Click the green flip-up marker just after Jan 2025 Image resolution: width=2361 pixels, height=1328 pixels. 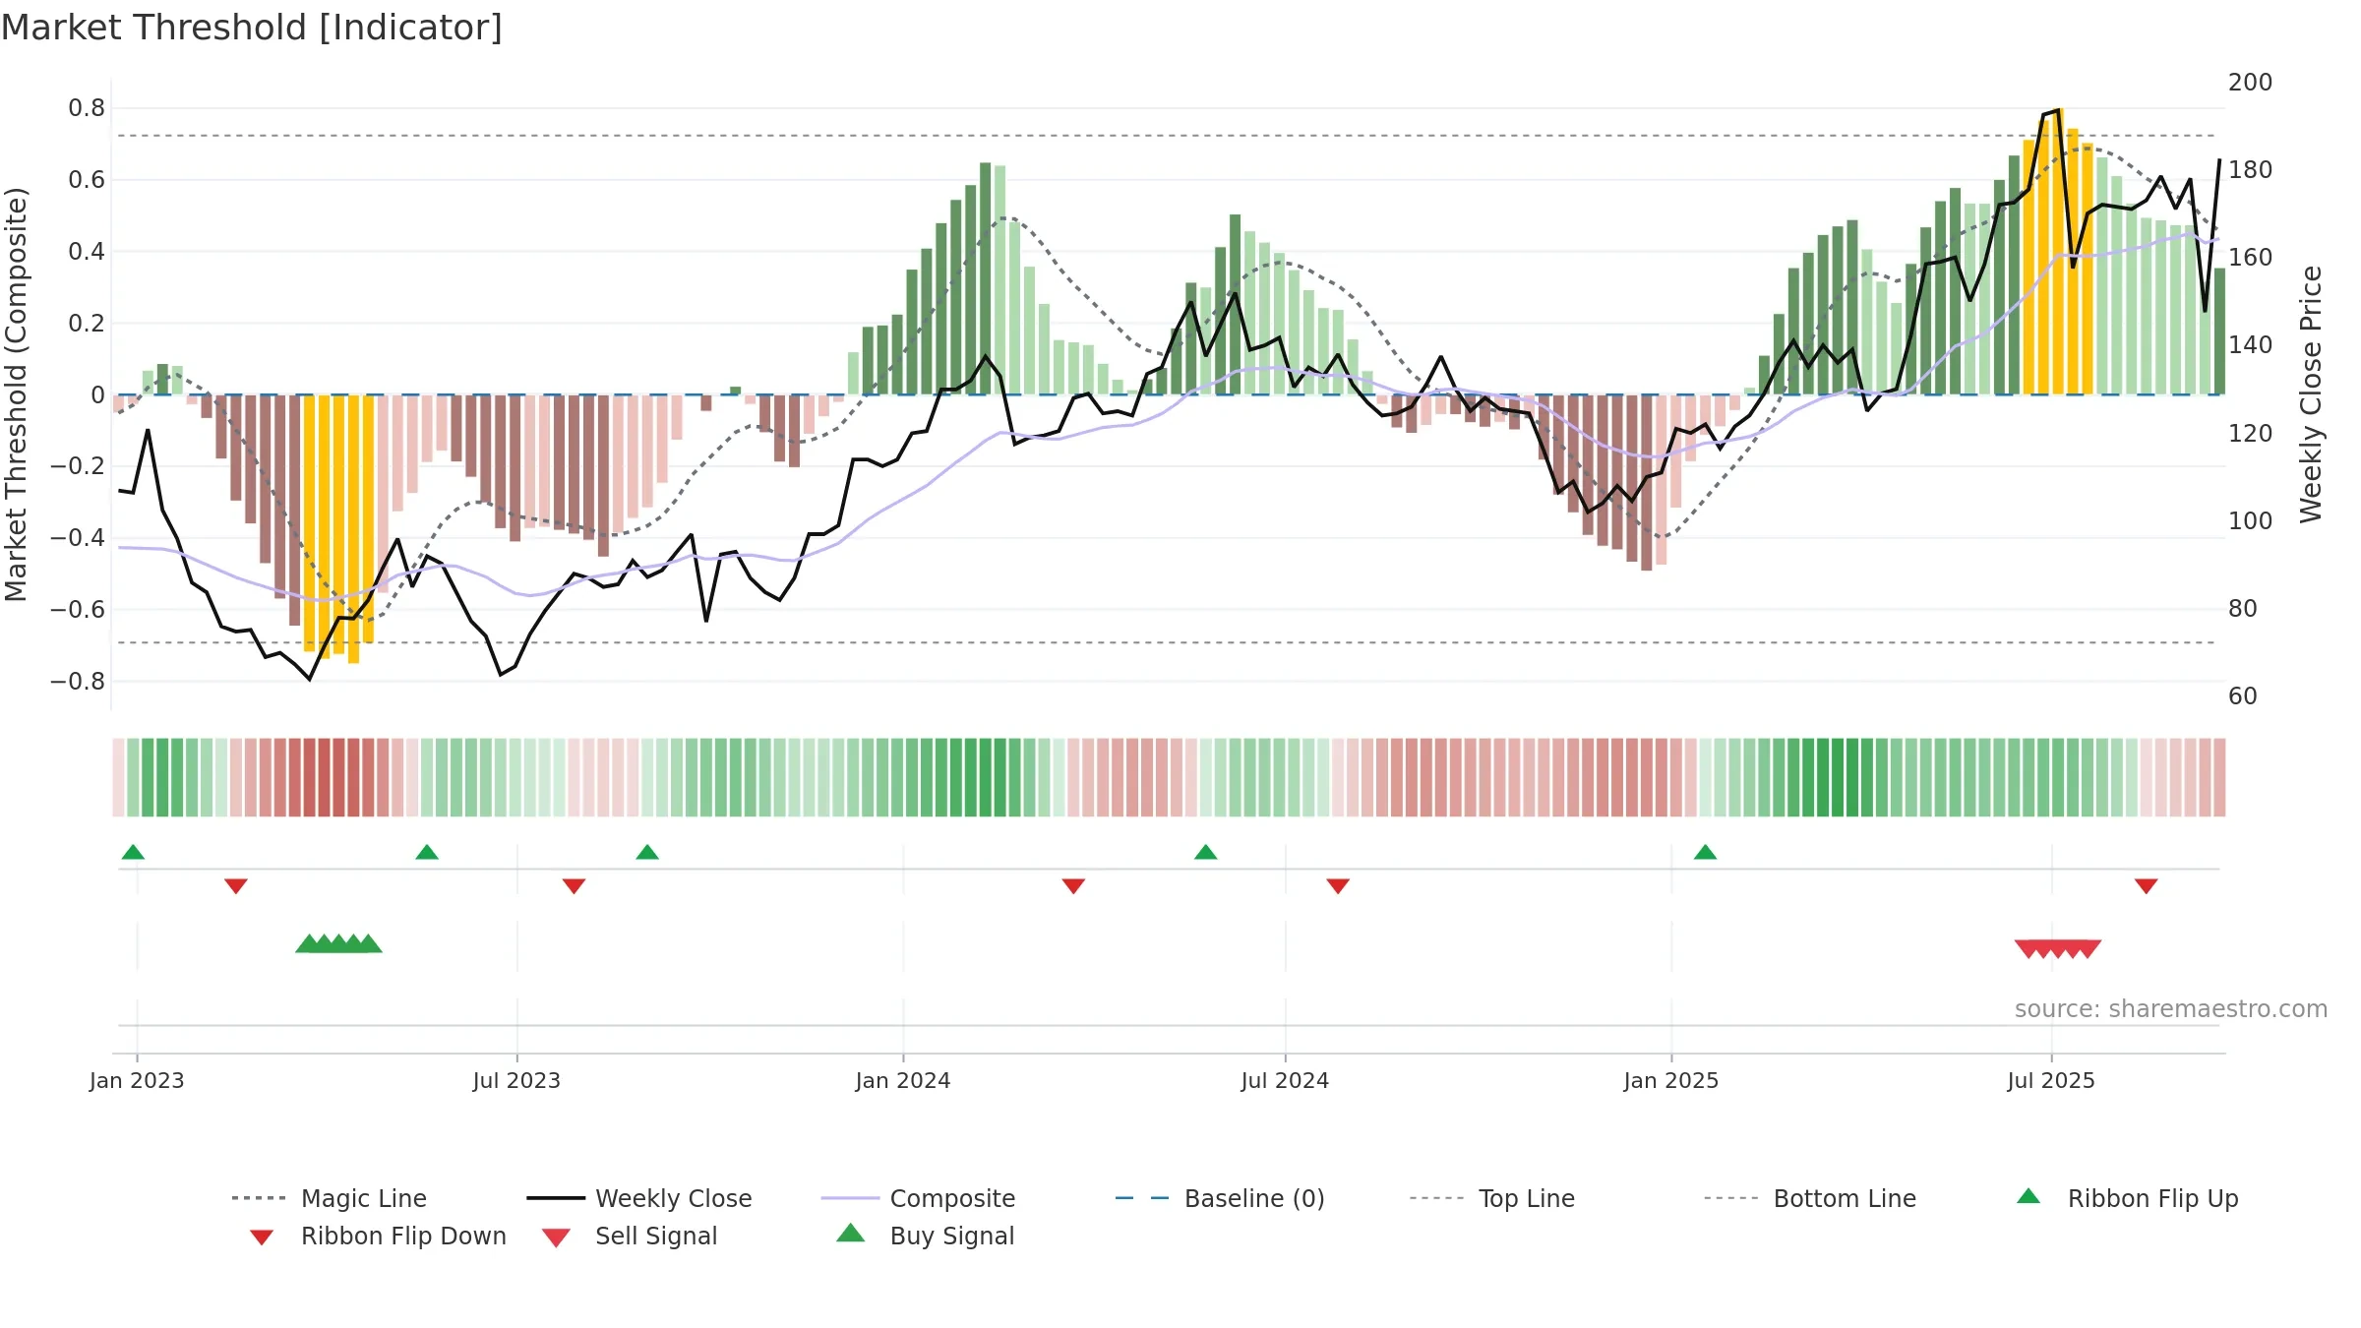[x=1706, y=852]
